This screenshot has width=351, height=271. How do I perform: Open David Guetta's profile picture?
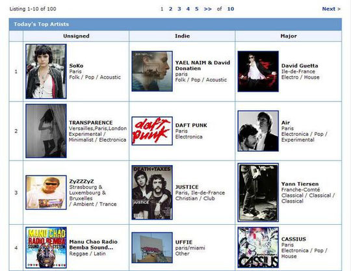[258, 71]
